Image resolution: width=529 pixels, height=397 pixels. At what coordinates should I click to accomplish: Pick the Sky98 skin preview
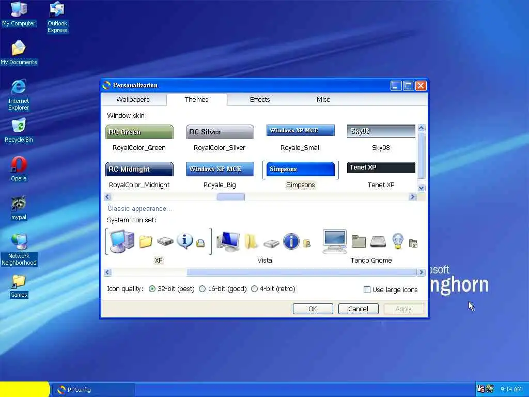(381, 131)
